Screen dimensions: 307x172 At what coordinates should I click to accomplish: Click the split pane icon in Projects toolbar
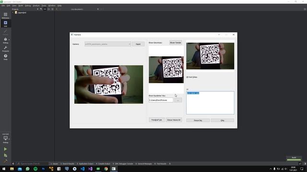[x=49, y=9]
